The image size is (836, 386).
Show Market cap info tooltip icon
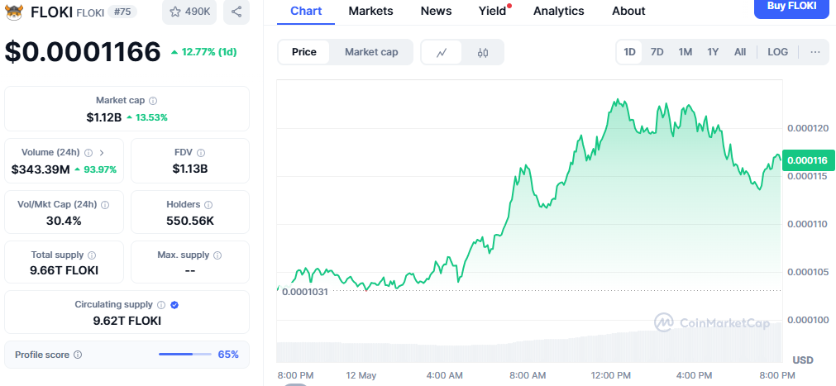point(153,100)
